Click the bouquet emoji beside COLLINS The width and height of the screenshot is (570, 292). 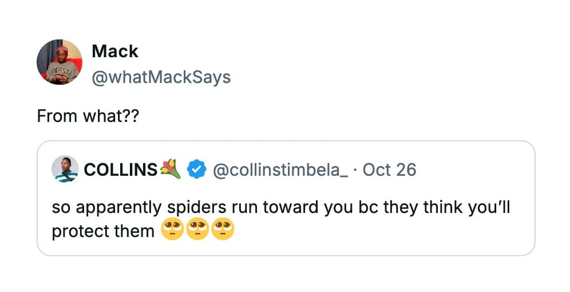(x=171, y=169)
